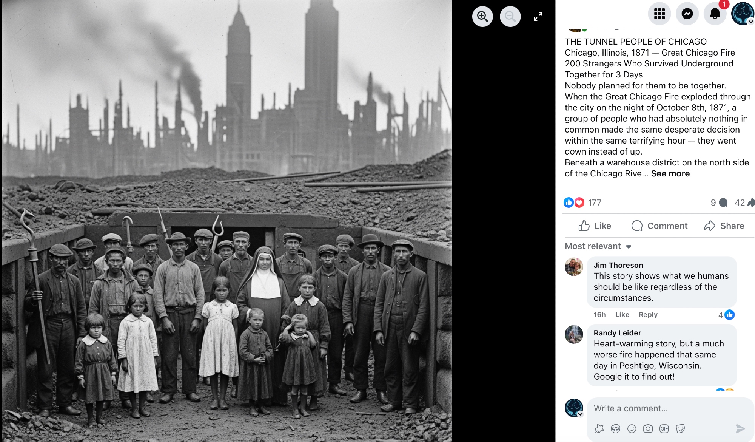Open the notifications bell

pyautogui.click(x=715, y=14)
